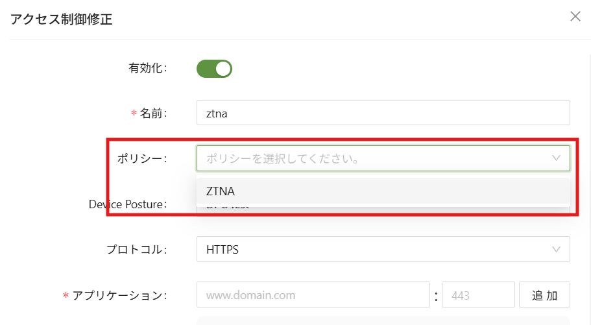Click the www.domain.com application input
The height and width of the screenshot is (325, 591).
pyautogui.click(x=313, y=295)
